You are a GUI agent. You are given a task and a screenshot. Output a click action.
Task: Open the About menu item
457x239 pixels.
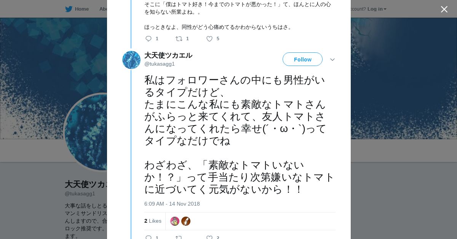103,9
